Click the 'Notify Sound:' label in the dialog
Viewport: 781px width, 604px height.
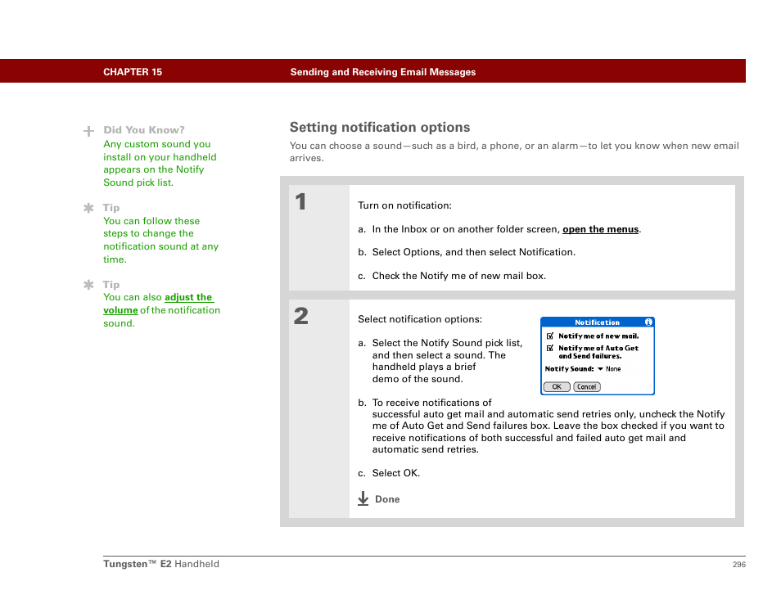click(x=569, y=369)
